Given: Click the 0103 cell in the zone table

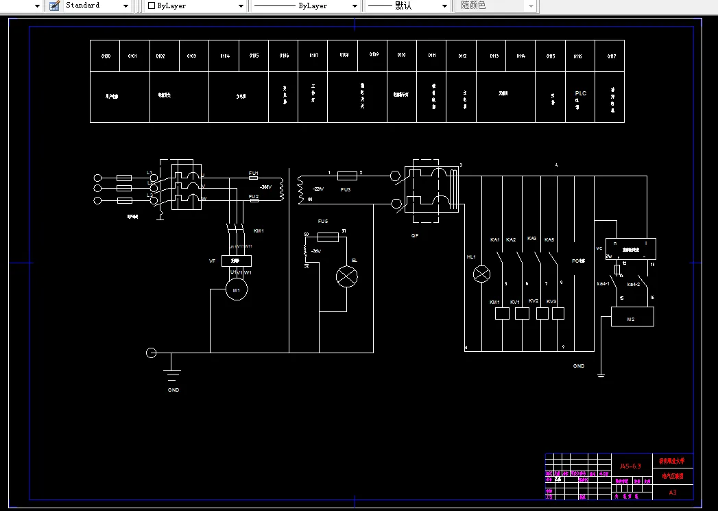Looking at the screenshot, I should (x=194, y=56).
